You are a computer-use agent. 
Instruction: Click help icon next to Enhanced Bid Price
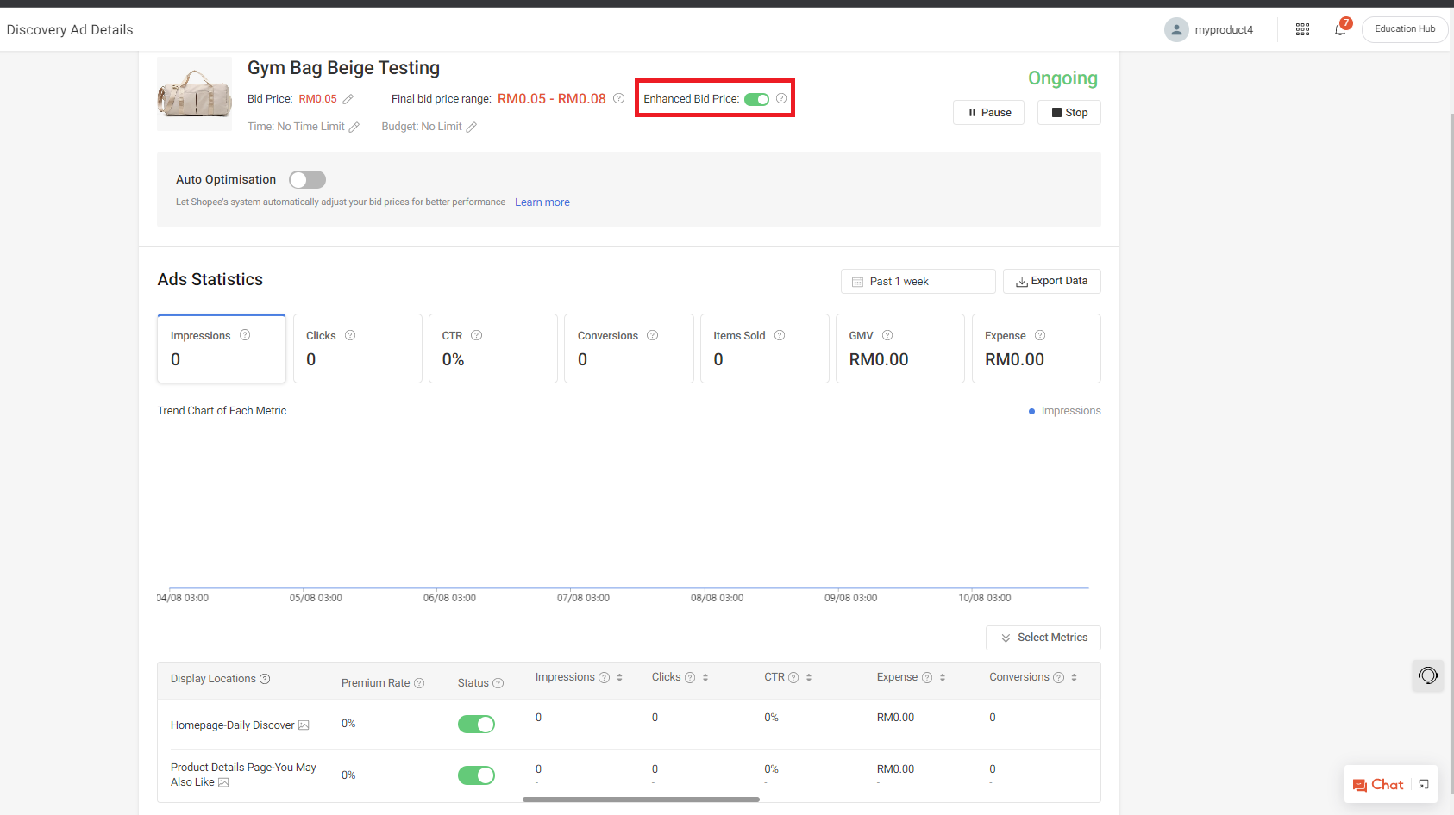(x=781, y=98)
